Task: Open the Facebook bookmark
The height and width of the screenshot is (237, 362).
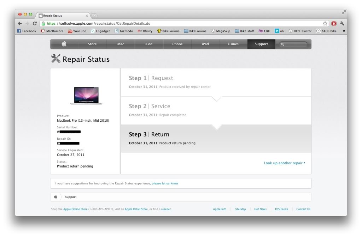Action: click(x=27, y=31)
